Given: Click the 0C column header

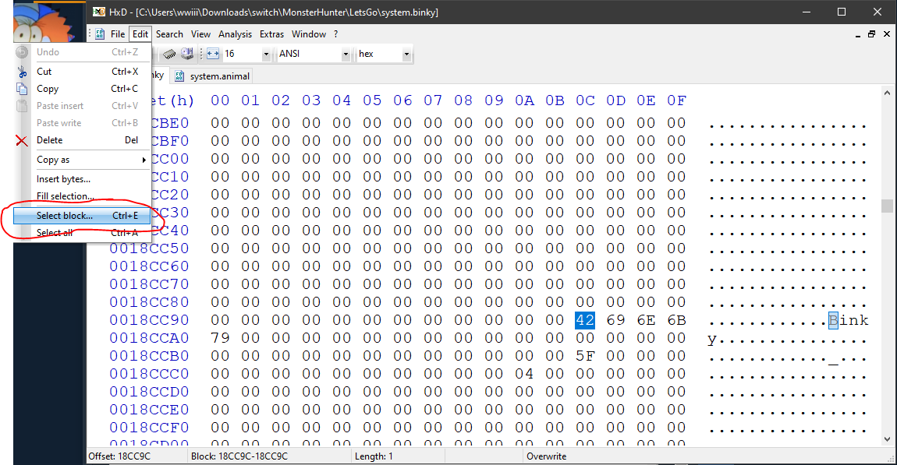Looking at the screenshot, I should 585,100.
